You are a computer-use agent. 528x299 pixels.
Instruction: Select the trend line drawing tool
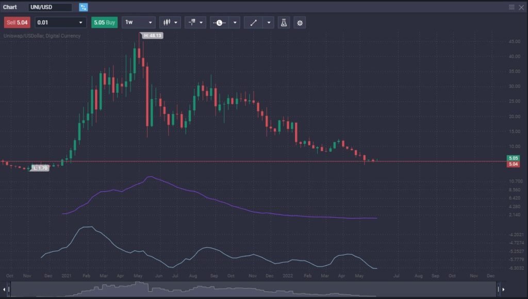coord(253,23)
